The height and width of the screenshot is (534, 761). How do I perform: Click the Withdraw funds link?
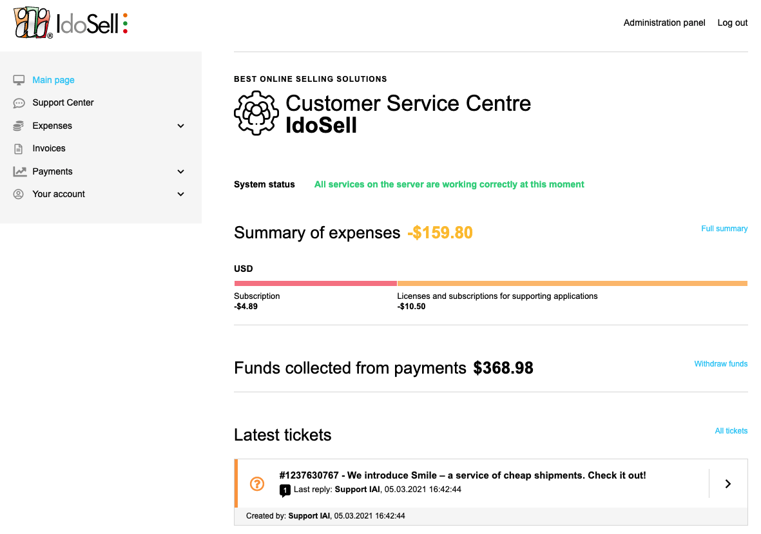click(x=720, y=364)
